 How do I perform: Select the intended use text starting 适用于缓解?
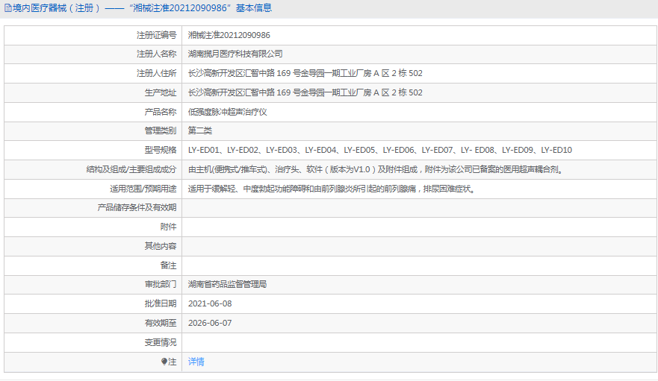[332, 189]
